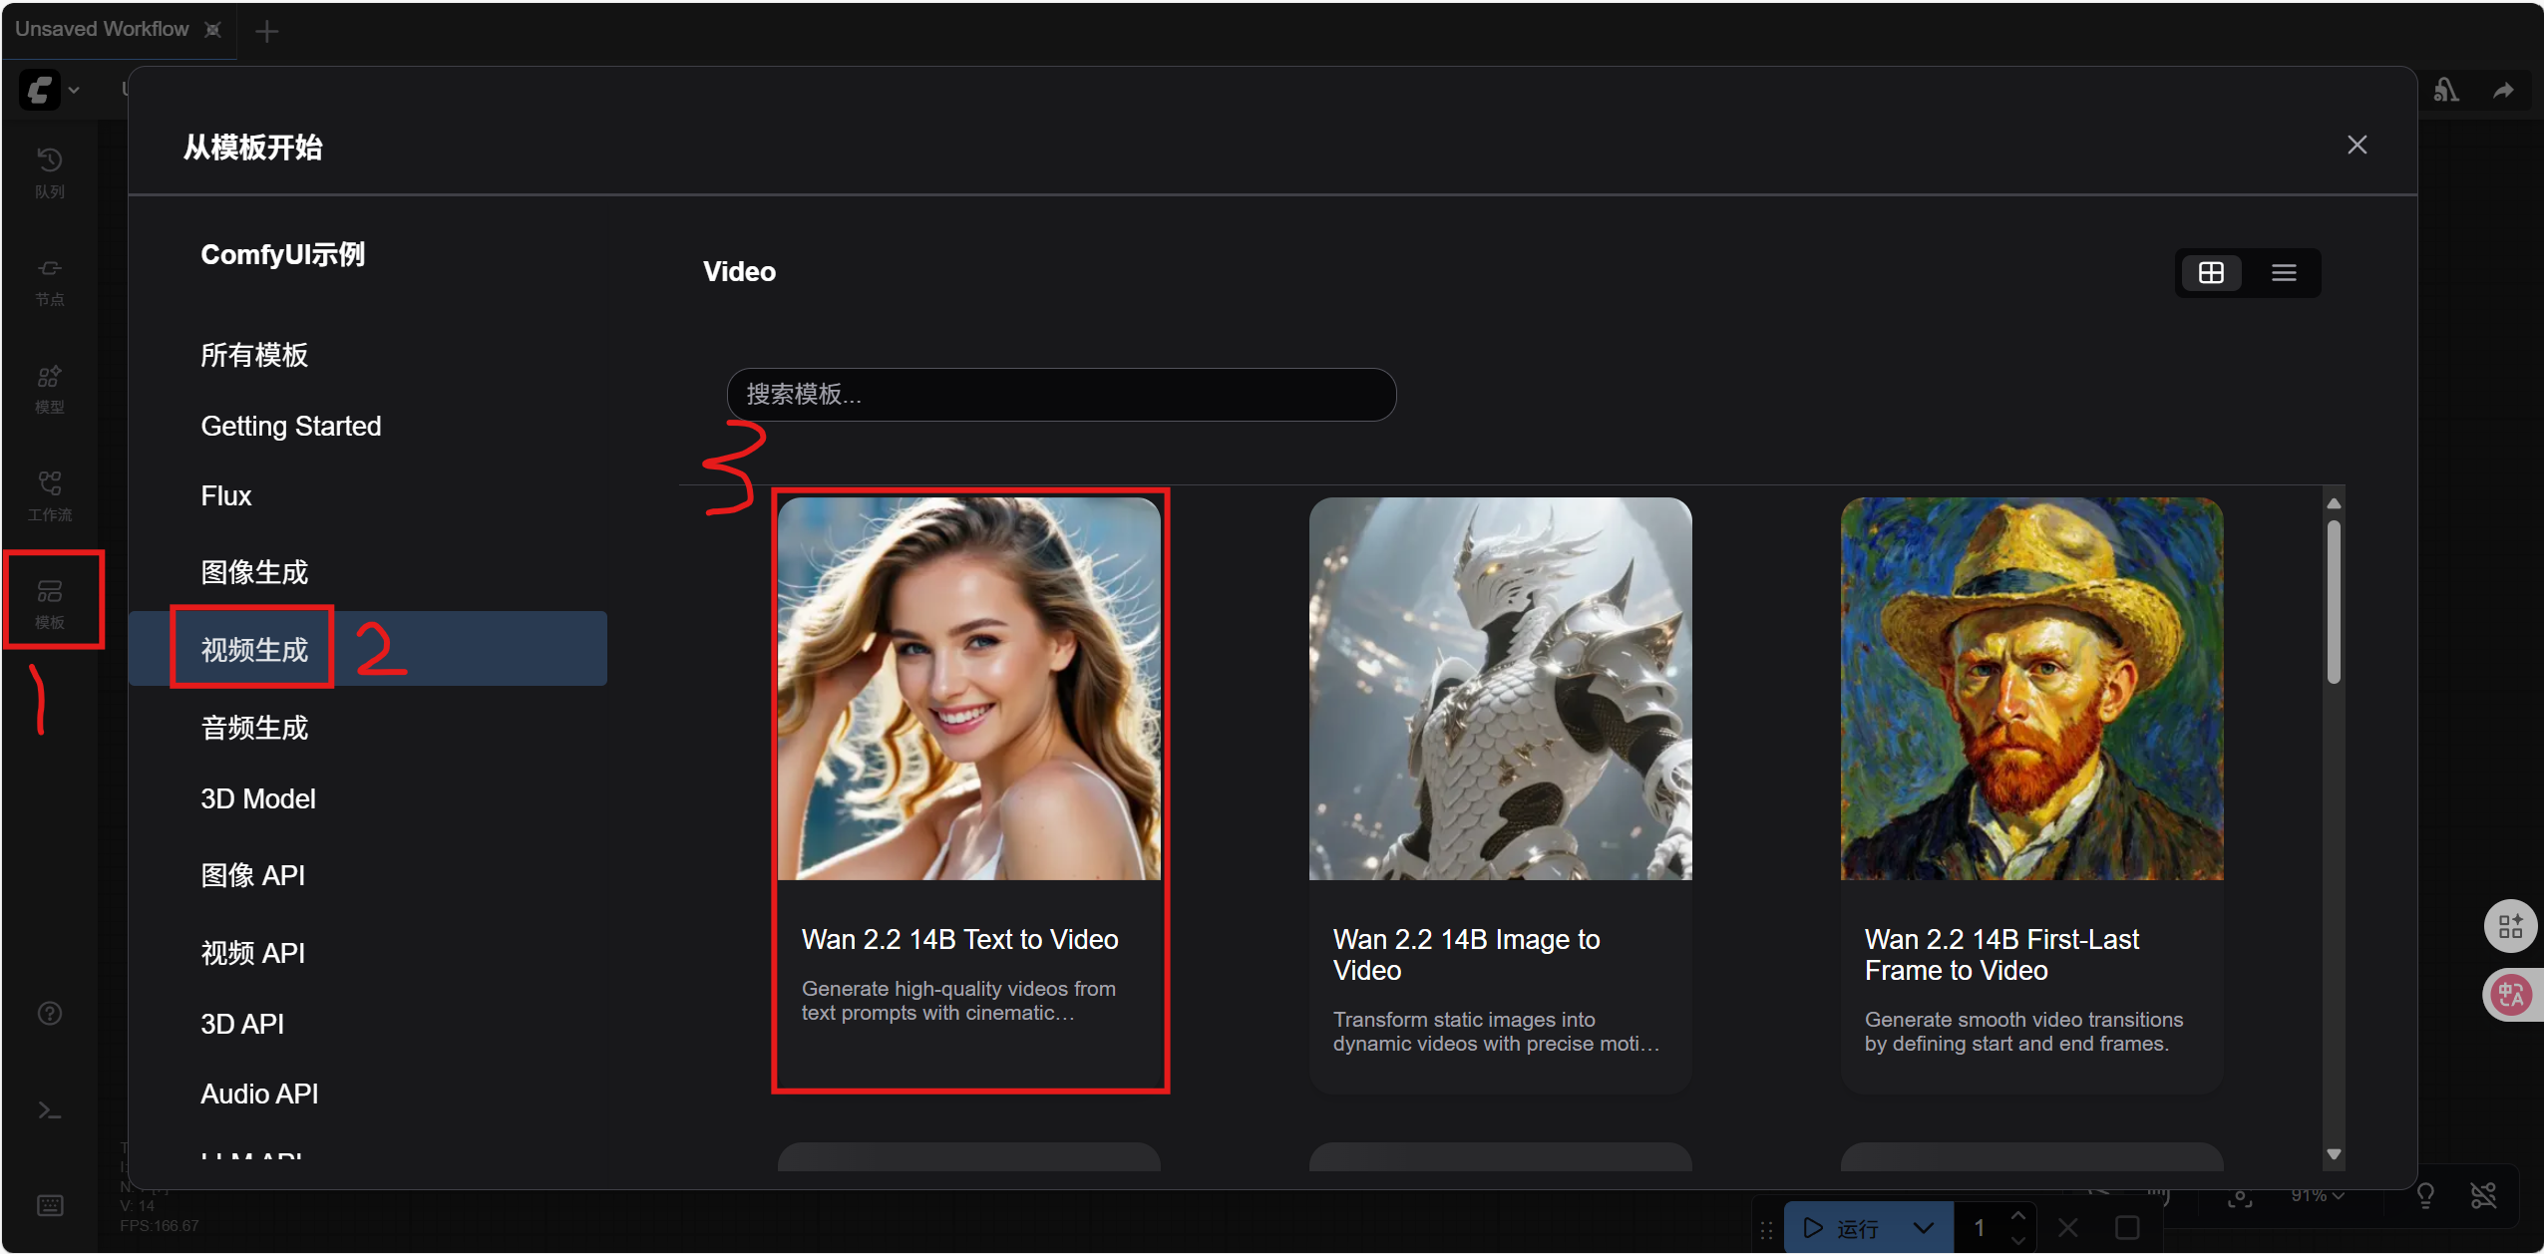The height and width of the screenshot is (1254, 2544).
Task: Expand the Run button dropdown arrow
Action: [1924, 1227]
